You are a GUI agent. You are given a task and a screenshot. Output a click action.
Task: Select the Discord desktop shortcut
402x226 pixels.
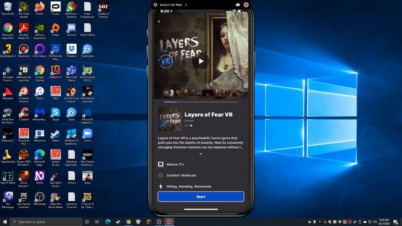tap(71, 30)
